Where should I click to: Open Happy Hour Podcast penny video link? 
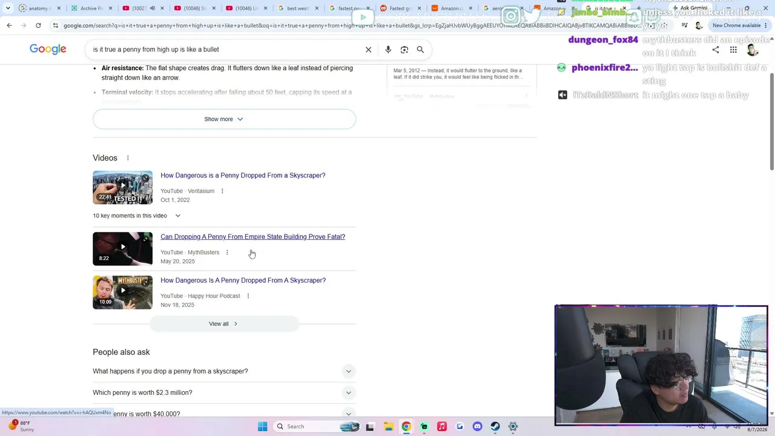point(243,280)
